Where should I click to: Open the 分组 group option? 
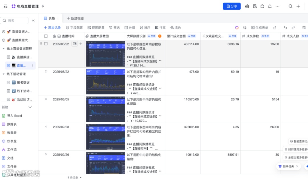coord(130,28)
